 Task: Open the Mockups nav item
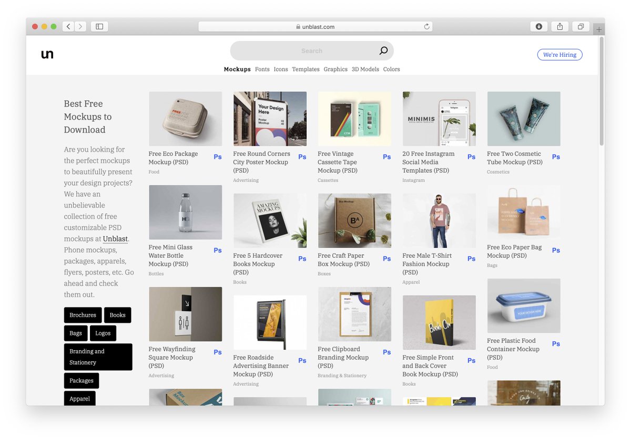coord(237,69)
